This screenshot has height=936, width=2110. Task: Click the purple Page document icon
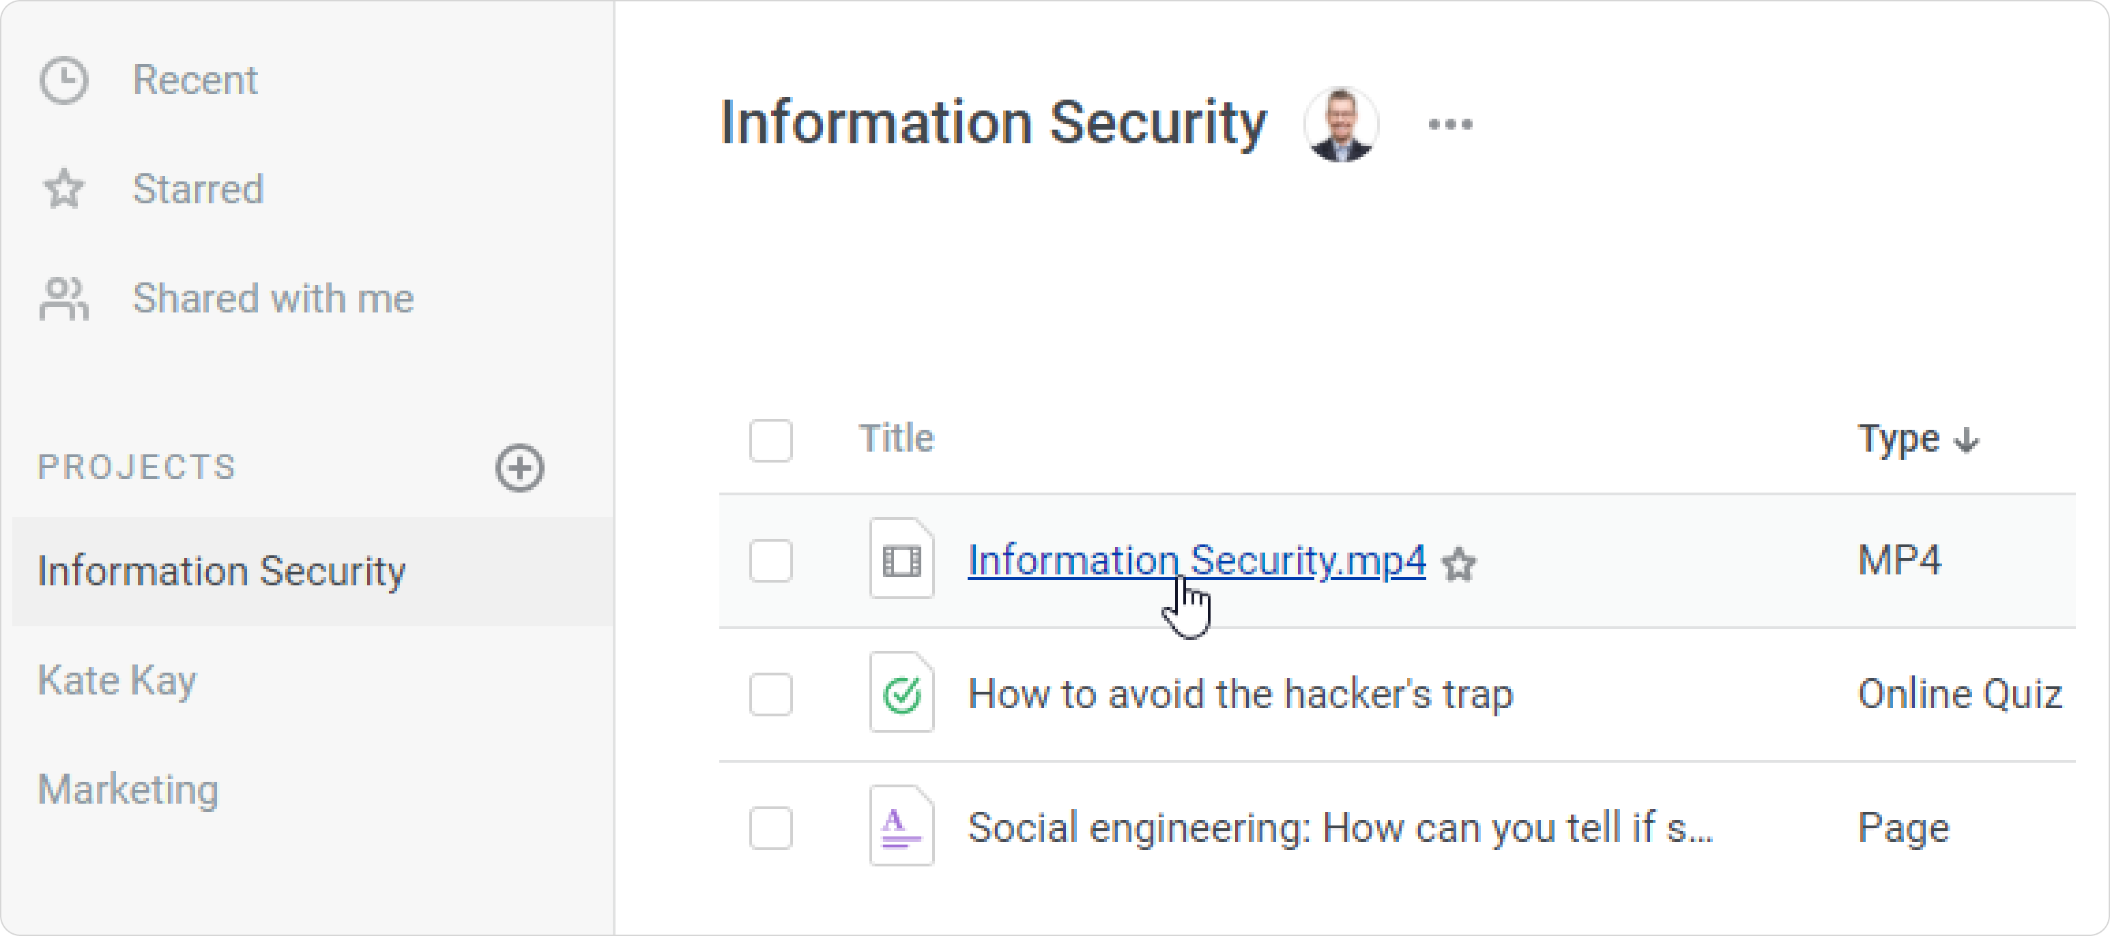pyautogui.click(x=901, y=826)
